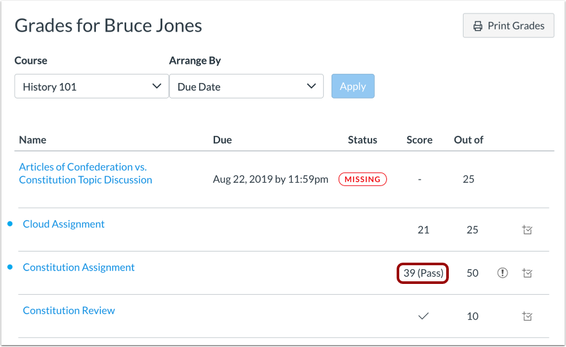Open the Constitution Review link

click(x=69, y=310)
